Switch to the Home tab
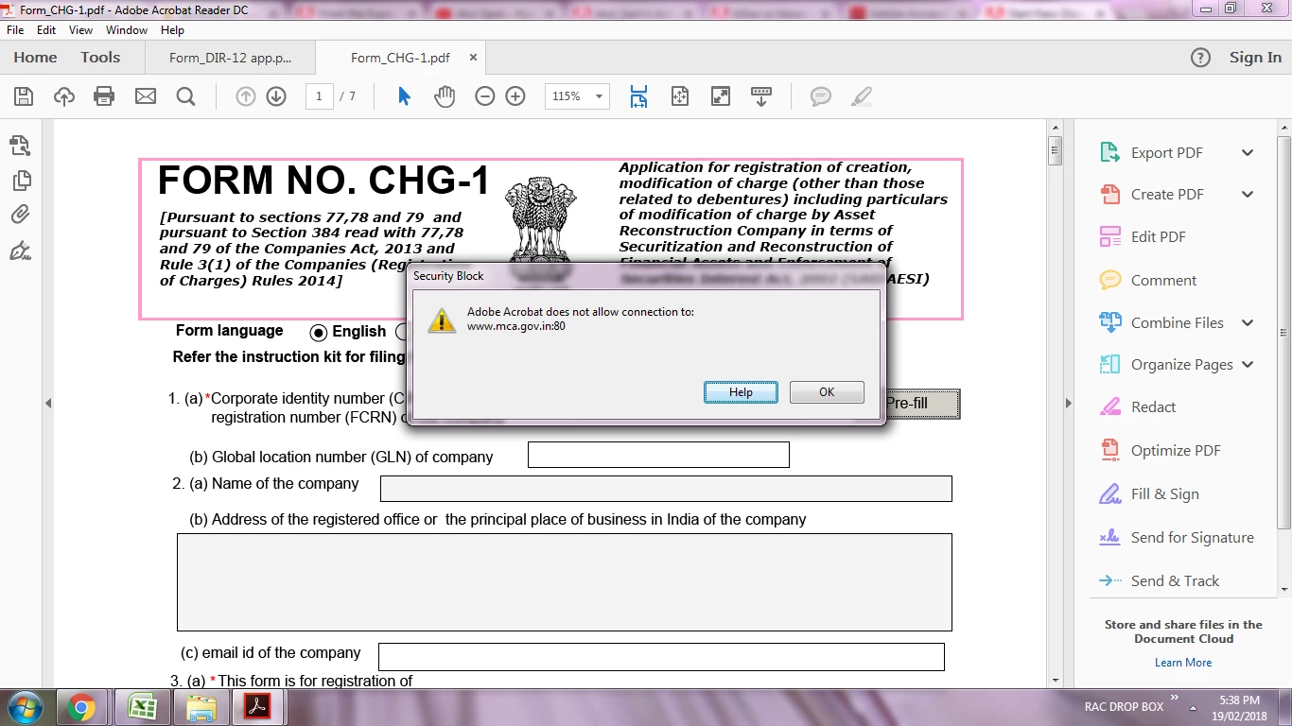The image size is (1292, 726). pyautogui.click(x=35, y=58)
